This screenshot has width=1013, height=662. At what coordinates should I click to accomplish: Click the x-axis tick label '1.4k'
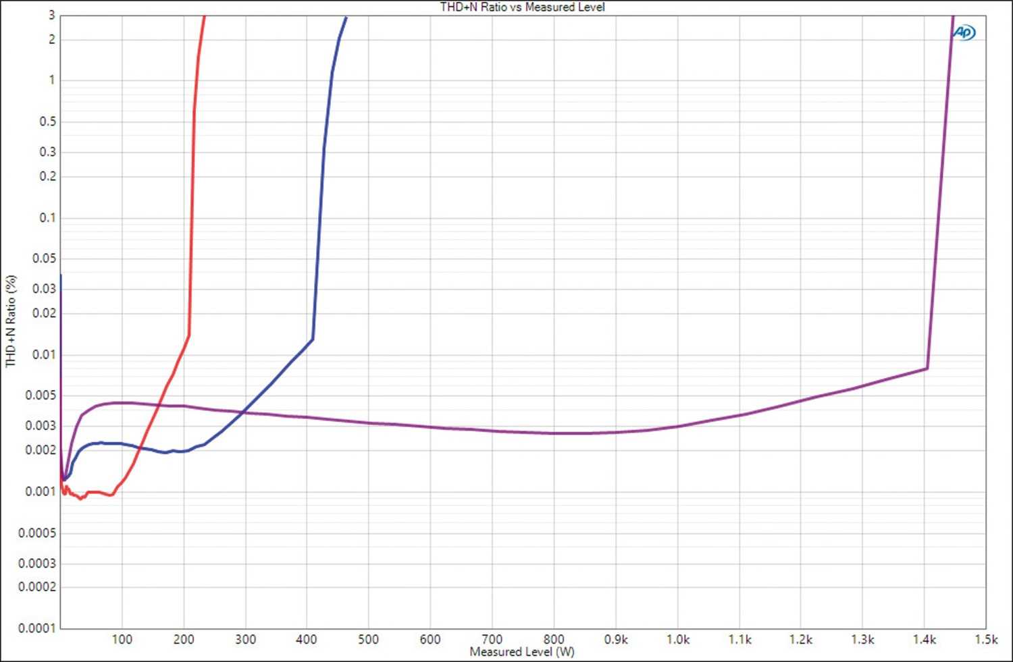(x=925, y=639)
